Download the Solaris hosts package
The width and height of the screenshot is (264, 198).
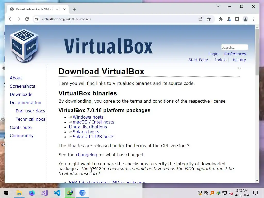click(x=86, y=132)
